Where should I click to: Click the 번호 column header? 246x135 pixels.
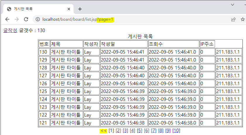tap(44, 44)
